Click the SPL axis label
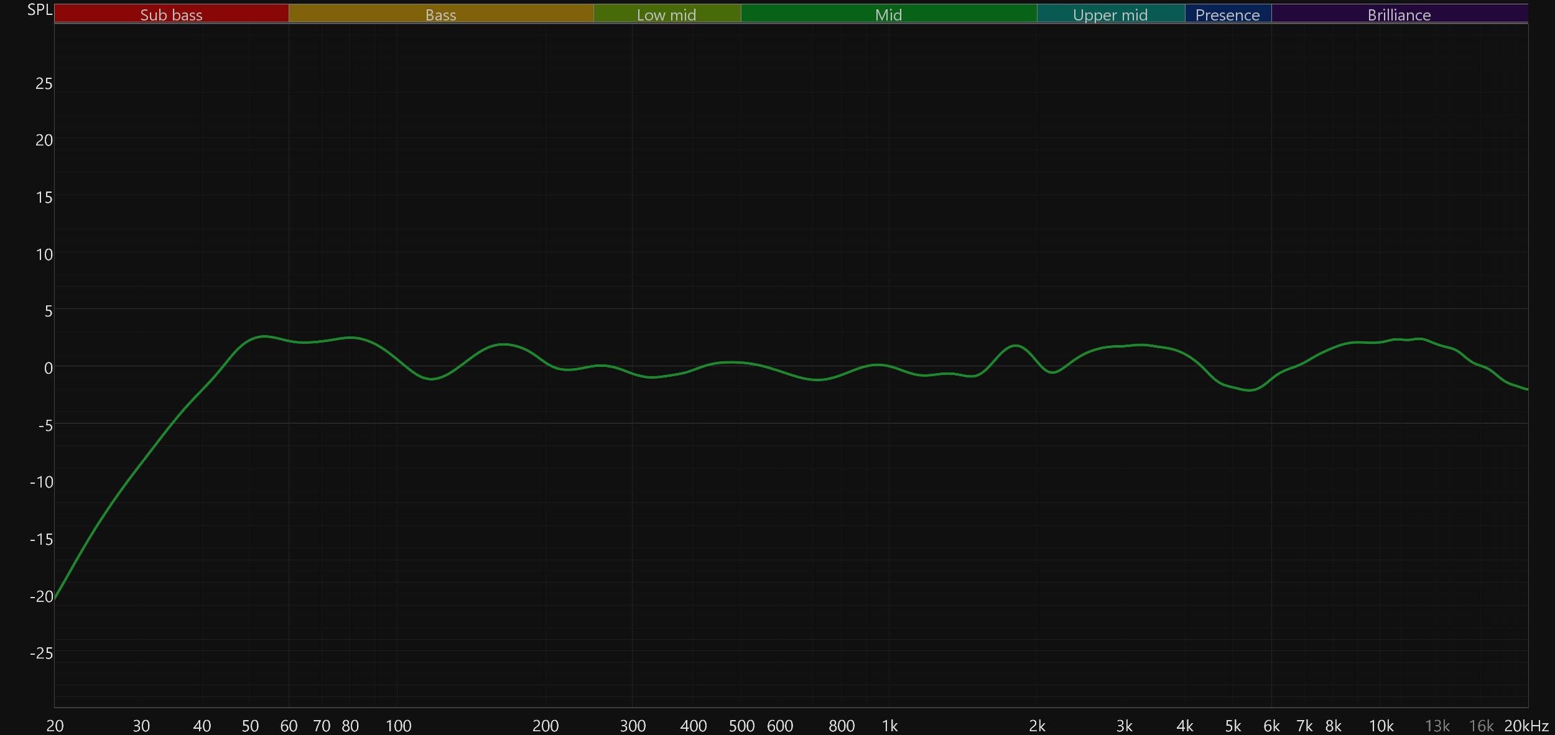This screenshot has height=735, width=1555. point(40,10)
